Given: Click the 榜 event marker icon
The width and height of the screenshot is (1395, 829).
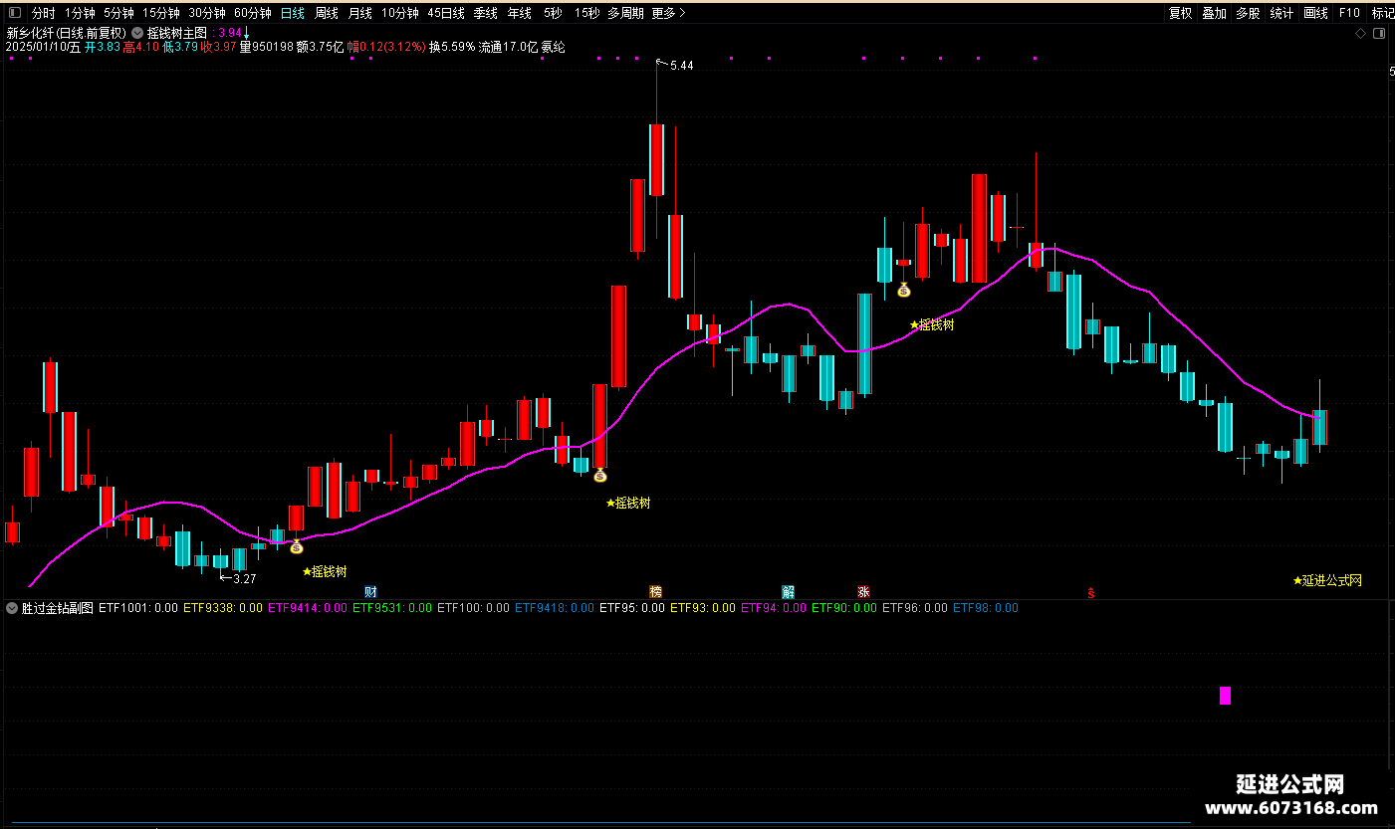Looking at the screenshot, I should point(655,592).
